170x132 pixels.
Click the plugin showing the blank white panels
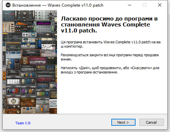13,82
